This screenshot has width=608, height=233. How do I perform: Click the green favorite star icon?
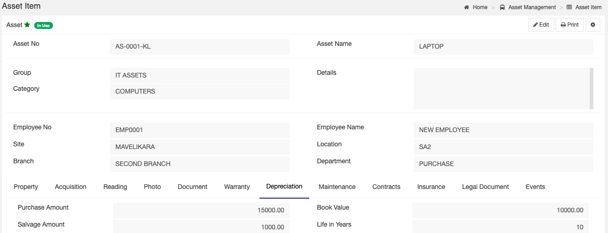click(x=27, y=25)
